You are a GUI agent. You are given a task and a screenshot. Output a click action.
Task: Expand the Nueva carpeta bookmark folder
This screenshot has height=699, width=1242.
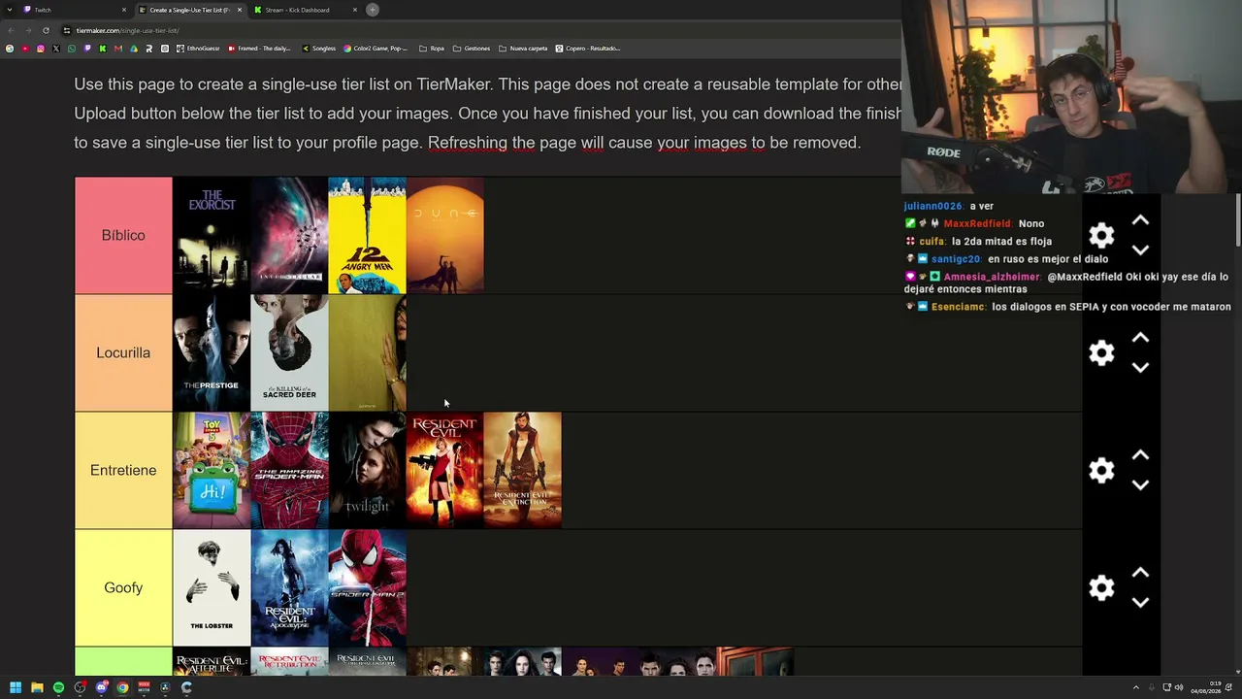pos(523,49)
